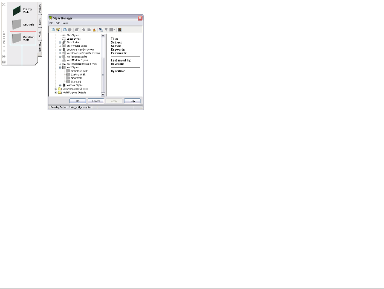
Task: Click the Window Styles label in tree
Action: pos(75,85)
